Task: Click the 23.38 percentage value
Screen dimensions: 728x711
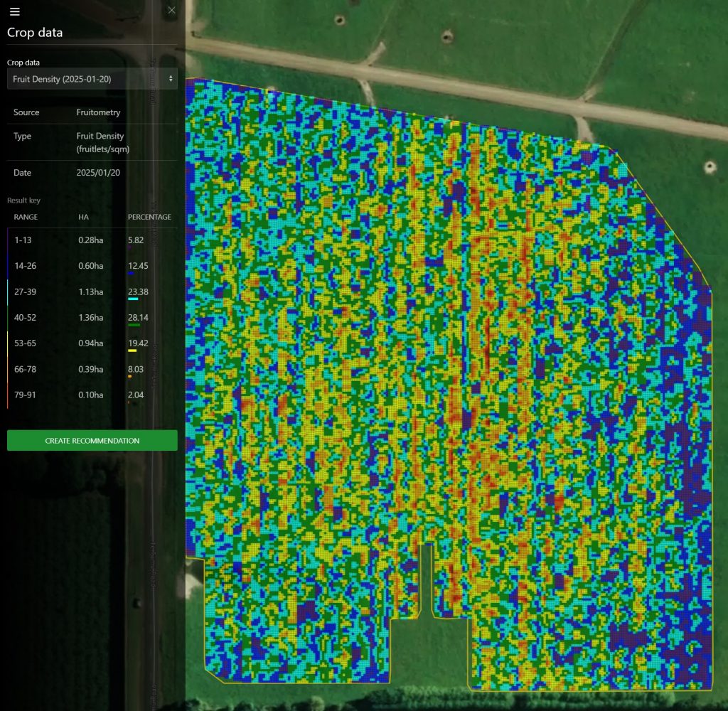Action: tap(138, 292)
